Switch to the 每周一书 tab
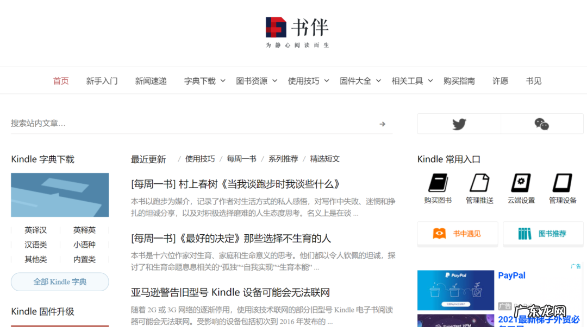587x327 pixels. pyautogui.click(x=241, y=158)
